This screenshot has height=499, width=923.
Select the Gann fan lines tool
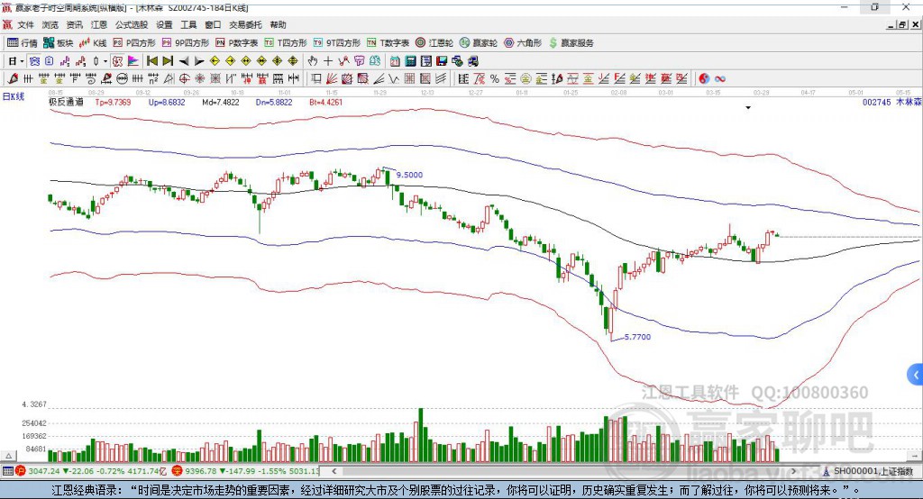pos(332,78)
